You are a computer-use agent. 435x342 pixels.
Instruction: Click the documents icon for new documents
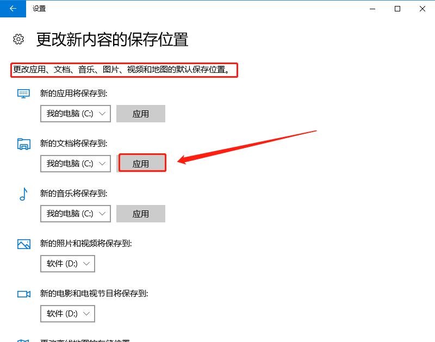(23, 142)
